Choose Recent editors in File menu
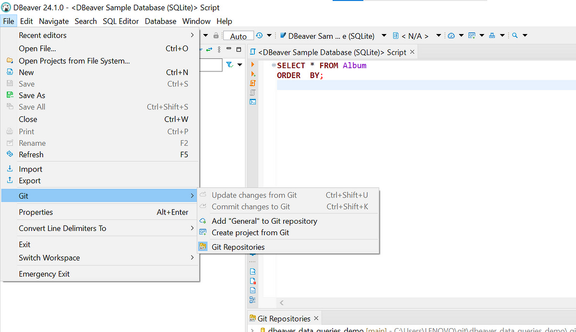This screenshot has height=332, width=576. (100, 35)
